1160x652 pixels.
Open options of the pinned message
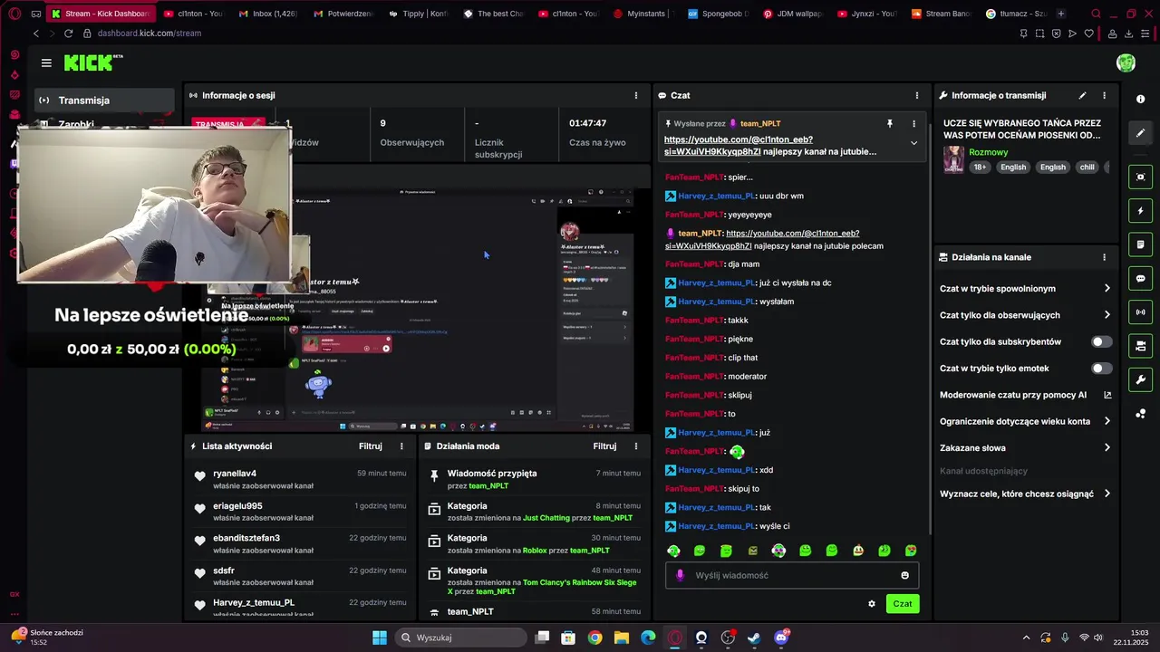click(913, 123)
